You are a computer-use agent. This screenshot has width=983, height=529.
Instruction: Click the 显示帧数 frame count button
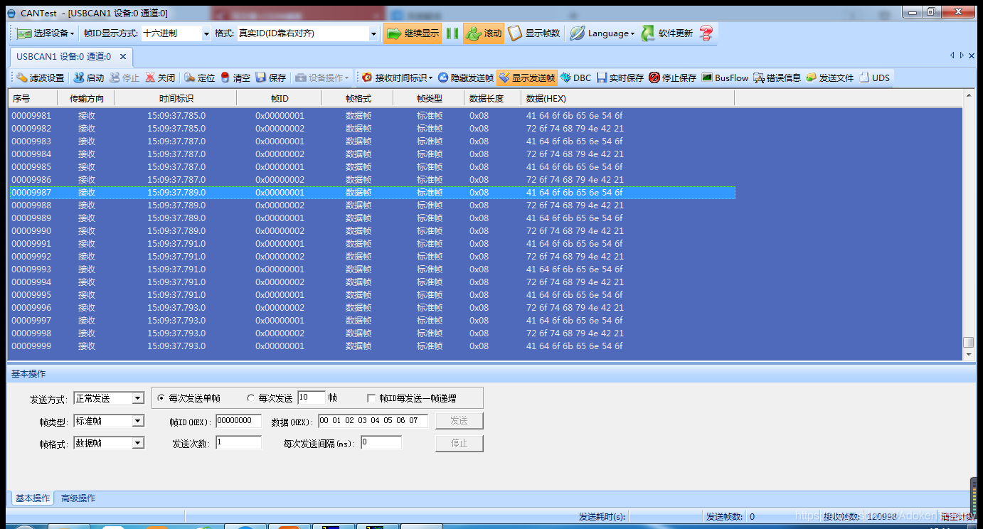tap(534, 33)
